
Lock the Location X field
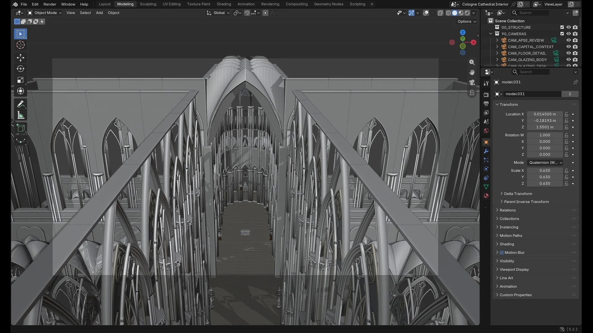(x=566, y=114)
